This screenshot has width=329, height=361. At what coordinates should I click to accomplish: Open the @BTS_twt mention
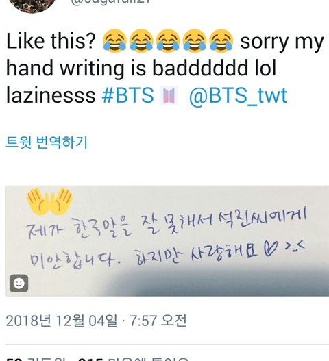click(x=238, y=96)
